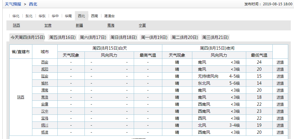
Task: Open 详情 for the 咸阳 row
Action: pyautogui.click(x=280, y=69)
